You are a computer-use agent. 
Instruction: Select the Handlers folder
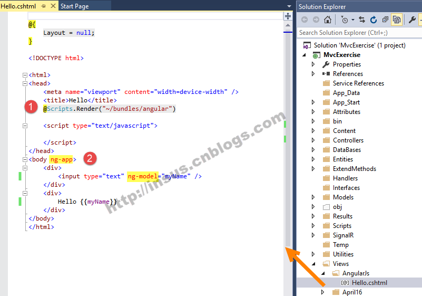pyautogui.click(x=345, y=178)
